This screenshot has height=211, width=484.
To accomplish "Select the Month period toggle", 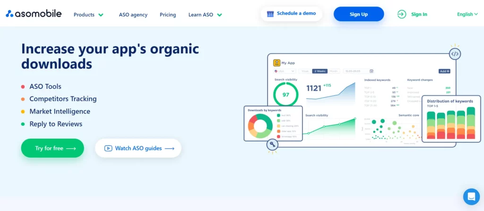I will [x=334, y=71].
